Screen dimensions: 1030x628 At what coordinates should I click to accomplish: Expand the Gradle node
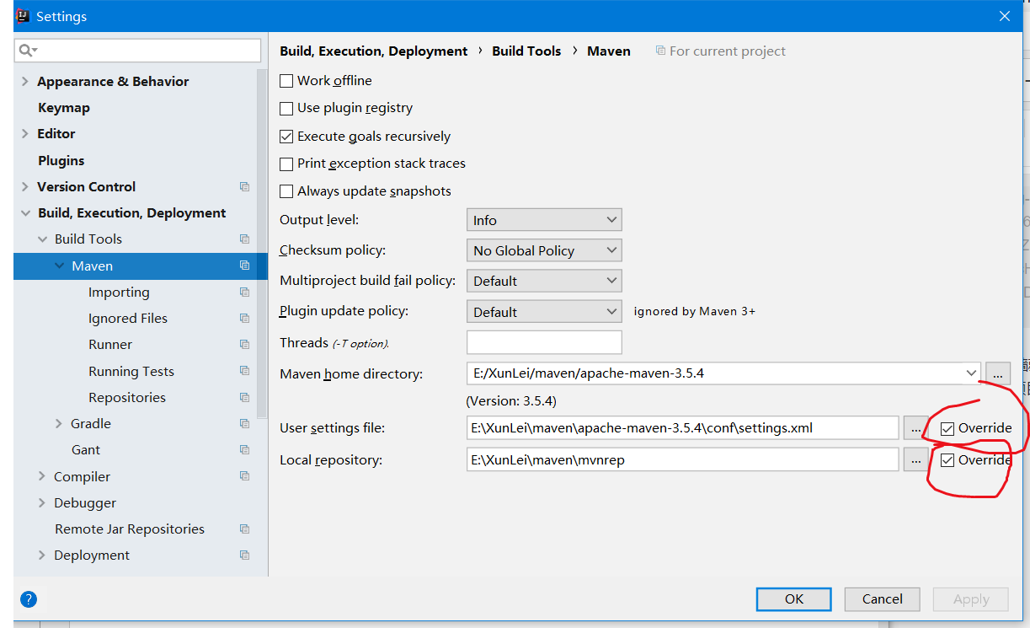pos(59,424)
